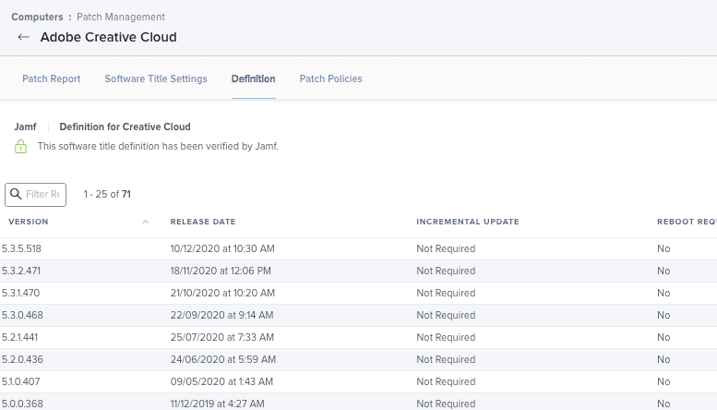
Task: Click Not Required in the 5.1.0.407 row
Action: [446, 381]
